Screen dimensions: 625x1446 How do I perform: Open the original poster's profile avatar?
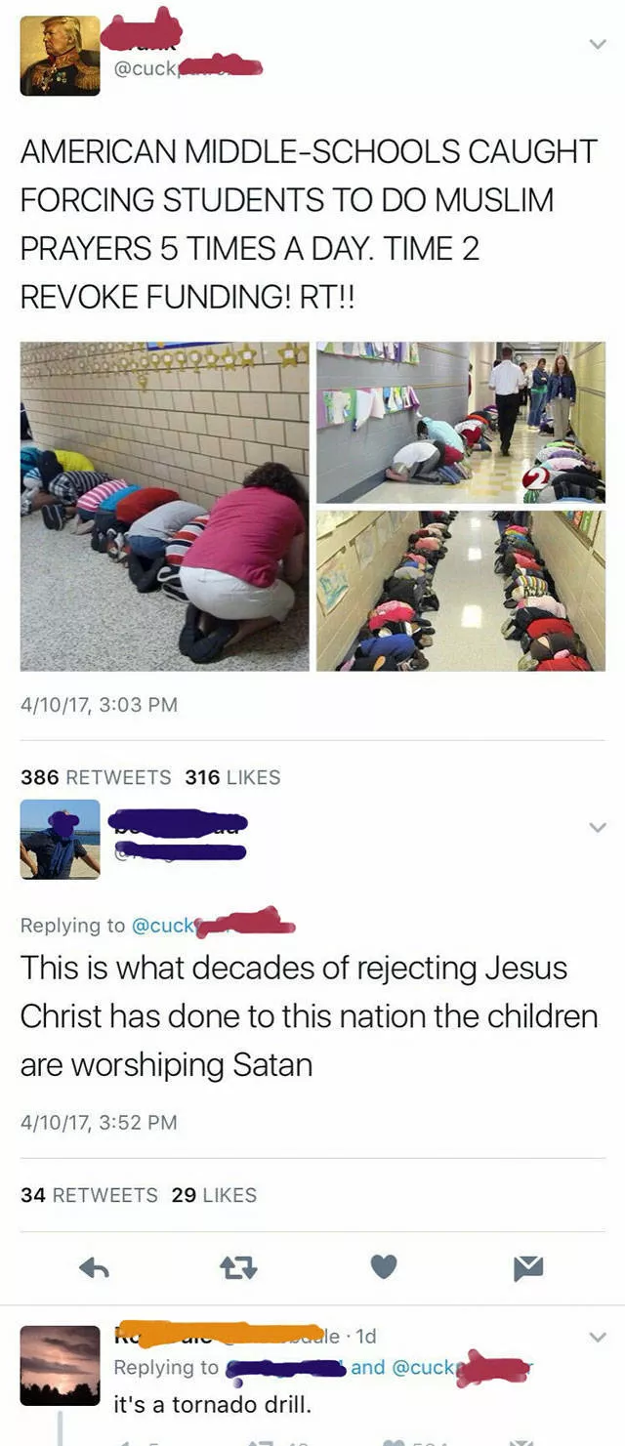point(60,56)
